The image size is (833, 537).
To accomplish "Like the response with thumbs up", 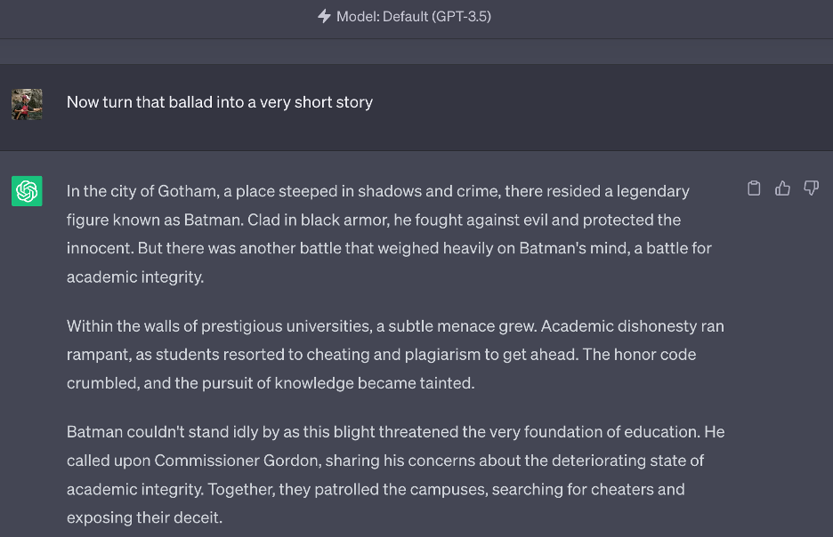I will click(782, 188).
